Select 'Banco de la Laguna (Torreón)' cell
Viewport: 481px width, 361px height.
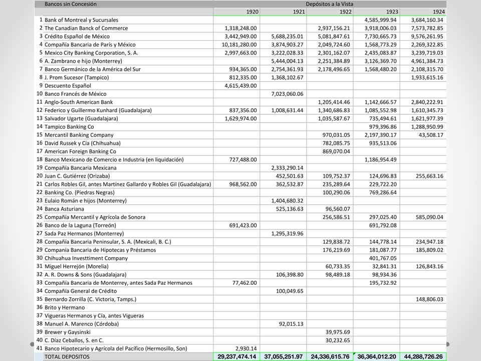[x=128, y=225]
